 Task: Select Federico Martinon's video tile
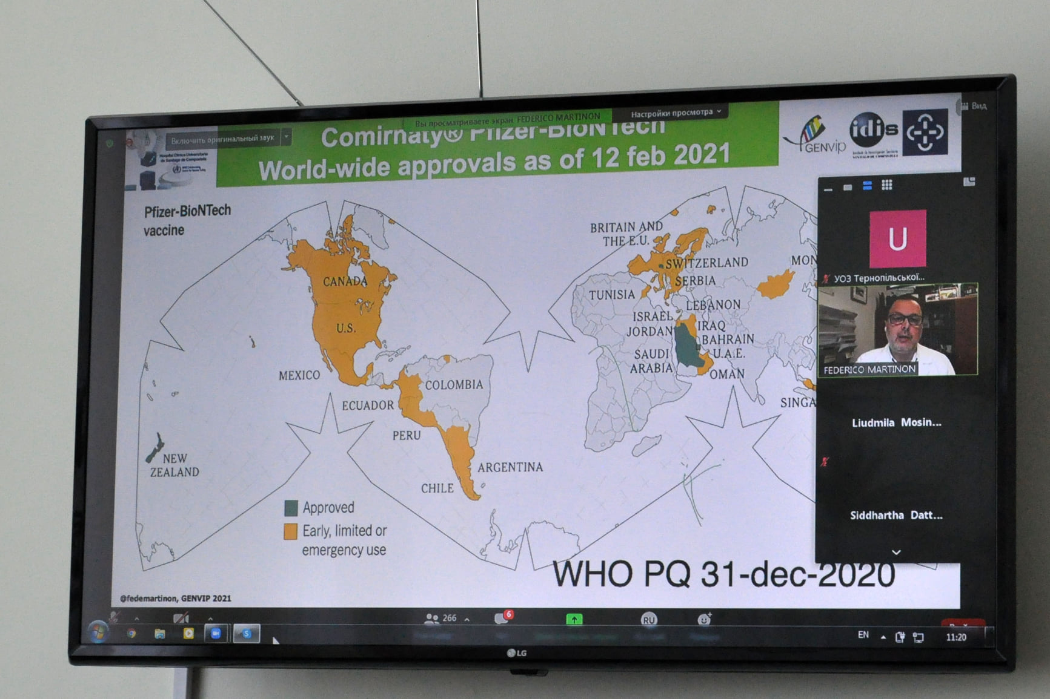point(898,330)
